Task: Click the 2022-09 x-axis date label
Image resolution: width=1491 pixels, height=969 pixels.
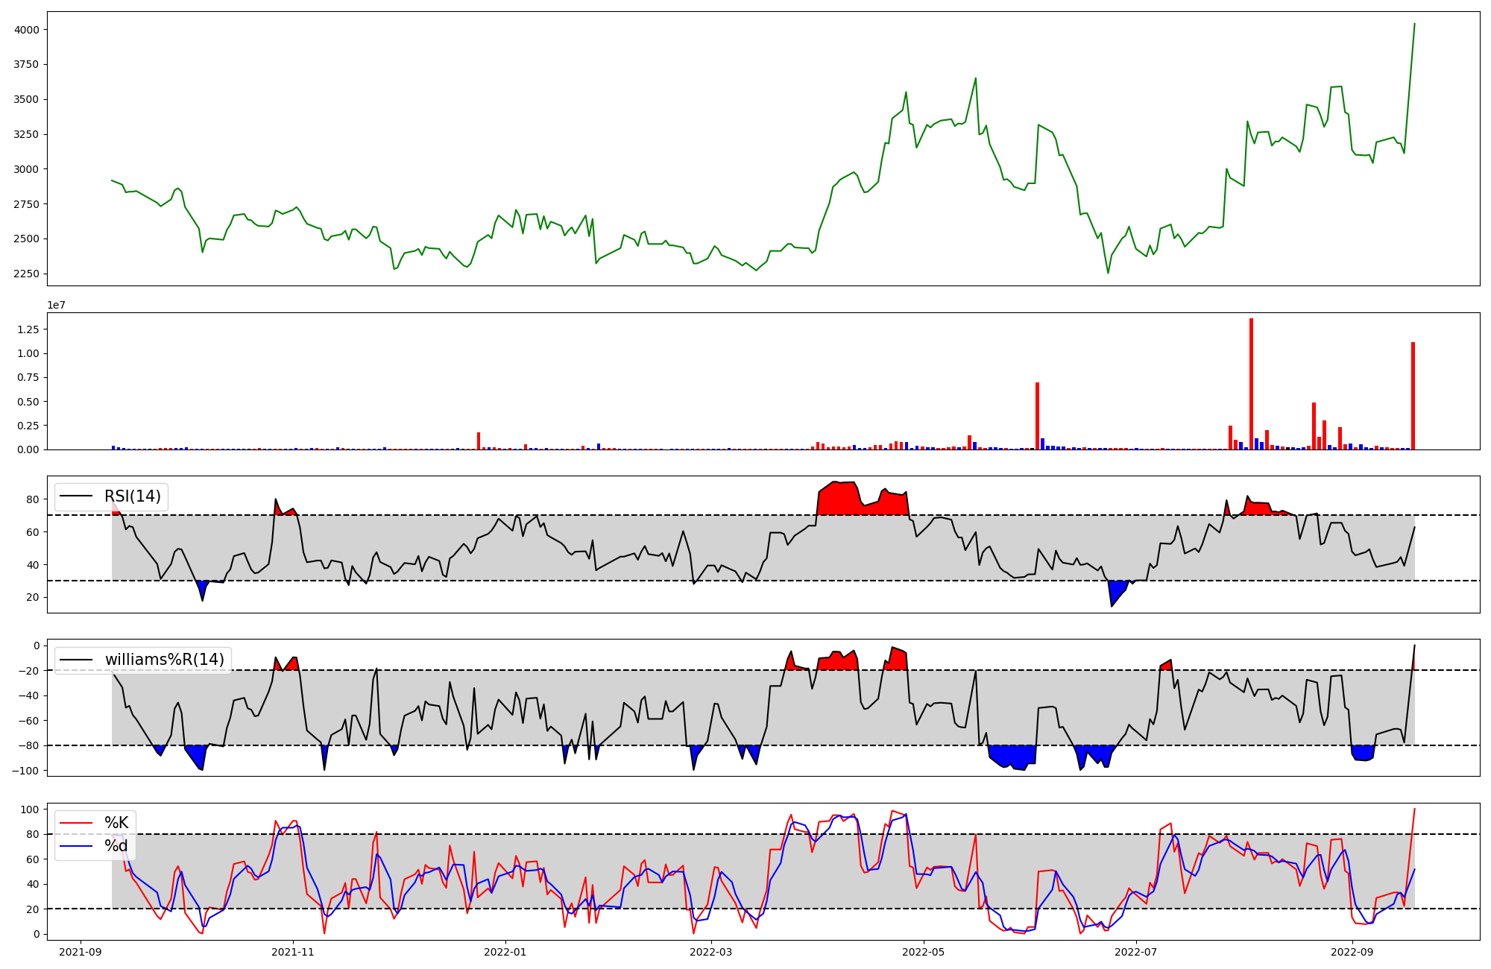Action: tap(1352, 952)
